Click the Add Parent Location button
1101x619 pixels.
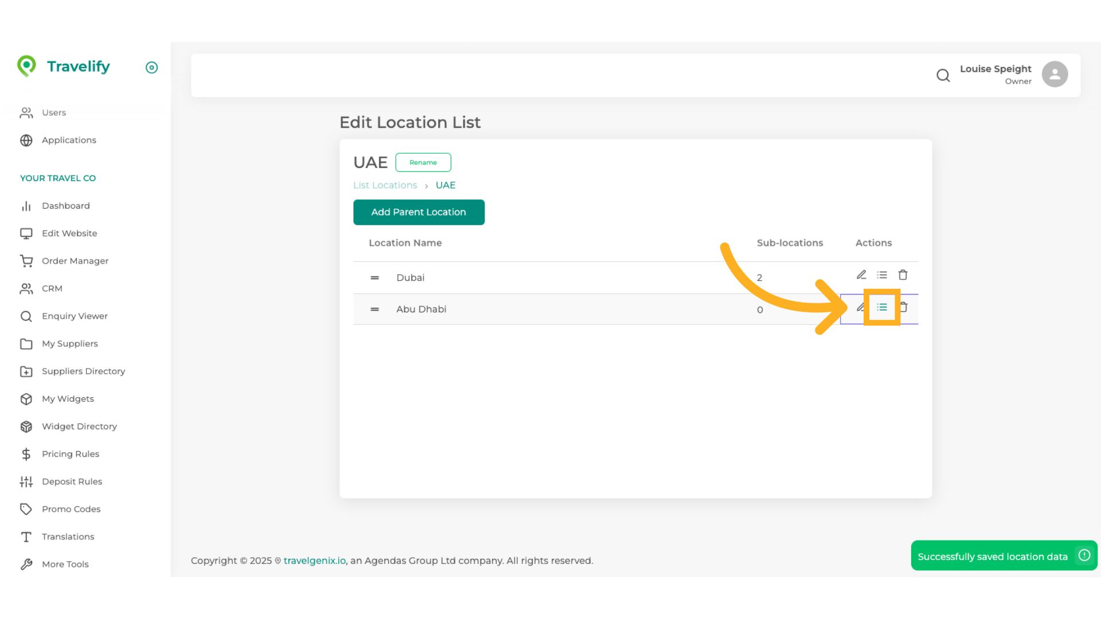(x=419, y=212)
